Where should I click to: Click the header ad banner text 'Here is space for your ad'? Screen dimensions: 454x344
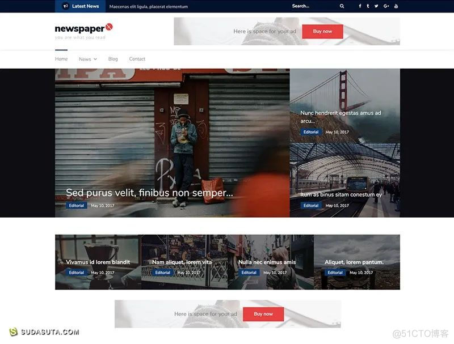(264, 31)
